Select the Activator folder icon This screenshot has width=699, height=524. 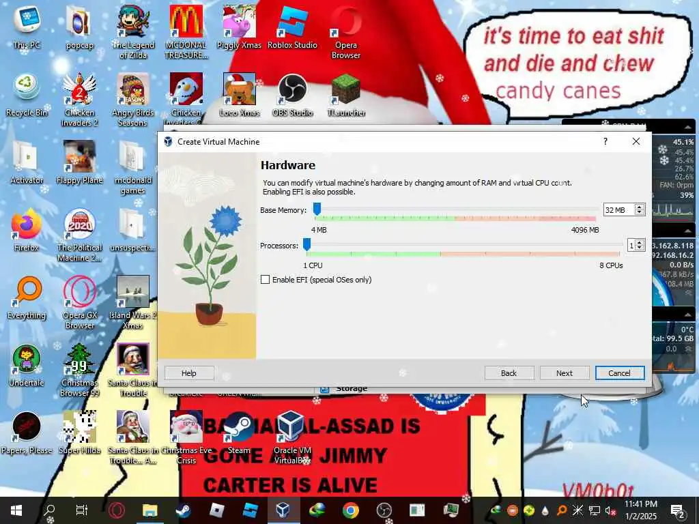coord(27,163)
